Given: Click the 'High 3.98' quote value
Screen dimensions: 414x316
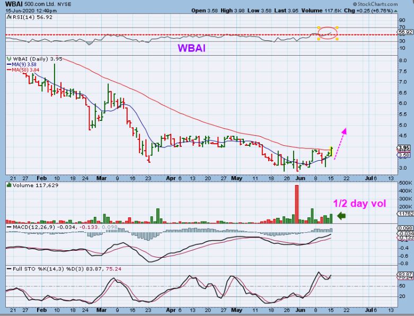Looking at the screenshot, I should click(233, 11).
